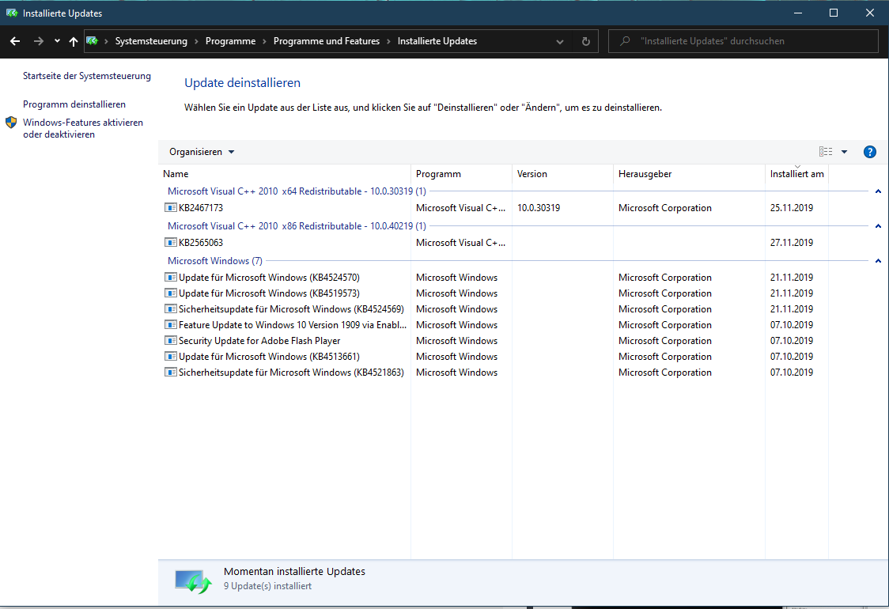This screenshot has width=889, height=609.
Task: Navigate to Programme und Features breadcrumb
Action: (327, 41)
